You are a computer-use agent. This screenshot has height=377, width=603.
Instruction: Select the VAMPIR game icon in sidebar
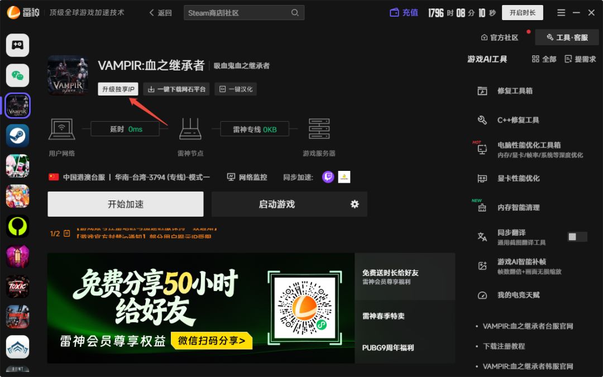[x=17, y=106]
